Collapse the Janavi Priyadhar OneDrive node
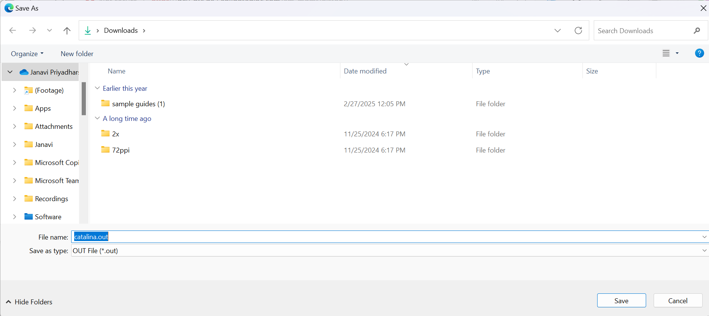Image resolution: width=709 pixels, height=316 pixels. click(10, 72)
